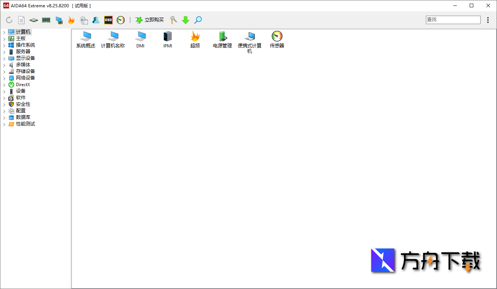Click the Refresh toolbar button

tap(9, 20)
